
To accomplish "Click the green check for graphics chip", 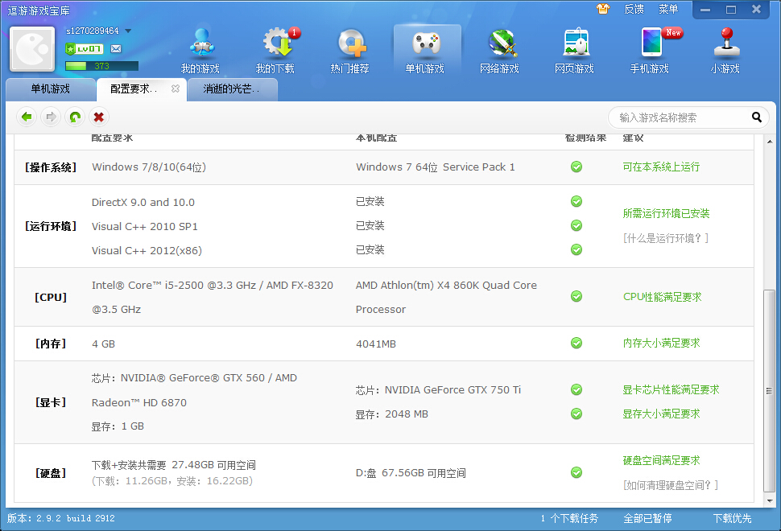I will pos(576,389).
